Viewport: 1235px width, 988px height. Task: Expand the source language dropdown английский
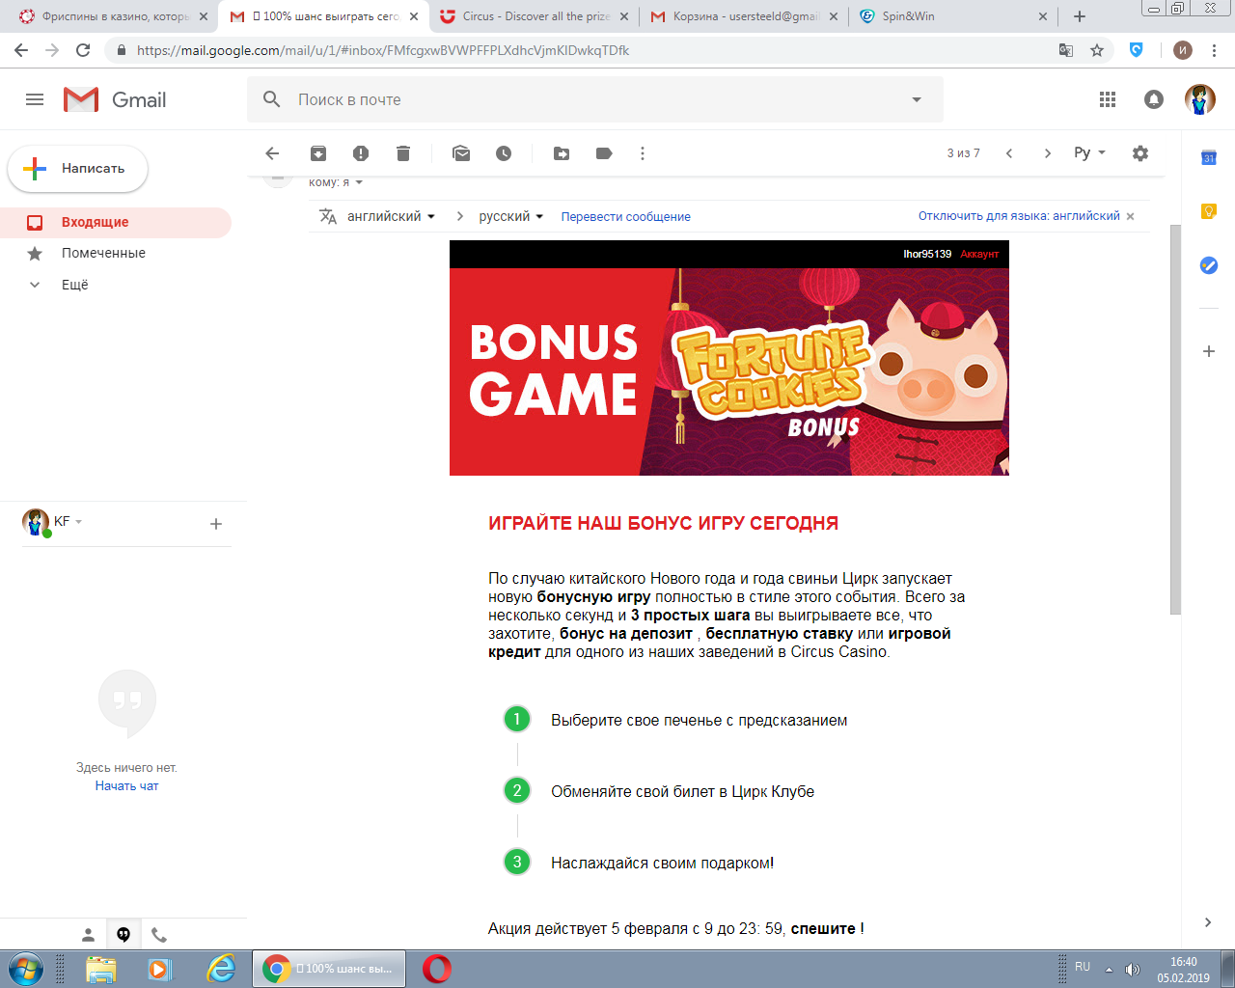(391, 216)
